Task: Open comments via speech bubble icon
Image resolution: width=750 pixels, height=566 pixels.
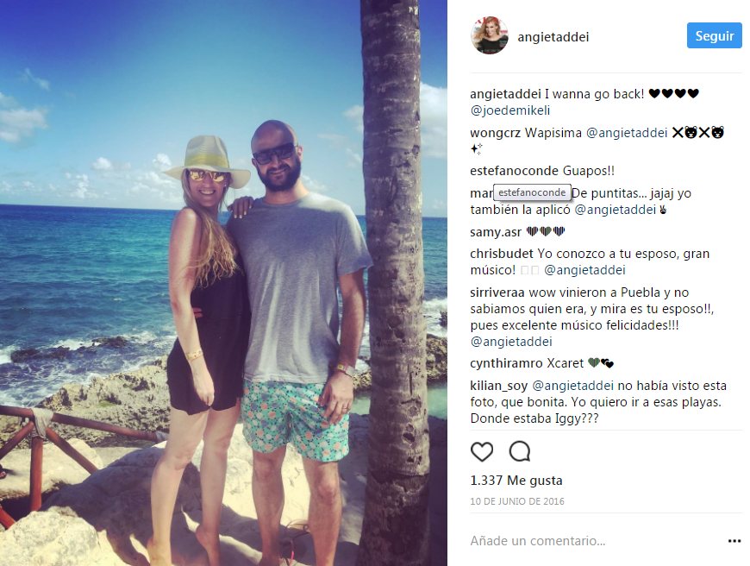Action: click(520, 451)
